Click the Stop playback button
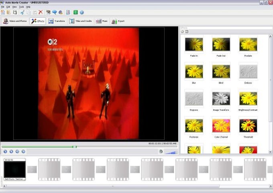 pyautogui.click(x=11, y=152)
